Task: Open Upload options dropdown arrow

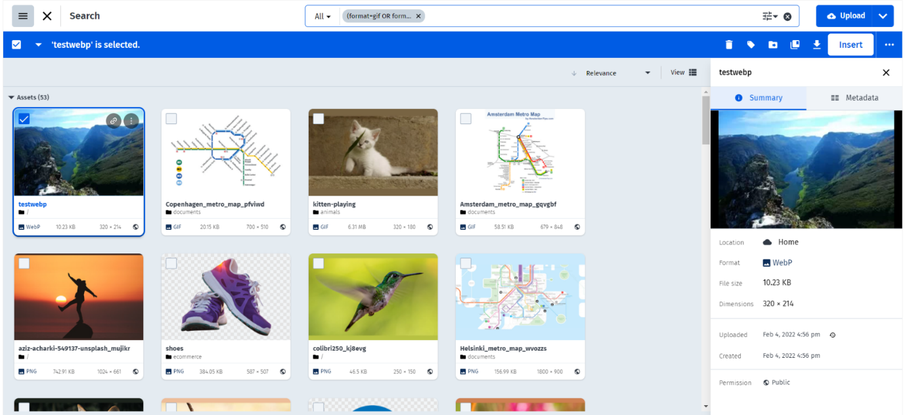Action: tap(883, 16)
